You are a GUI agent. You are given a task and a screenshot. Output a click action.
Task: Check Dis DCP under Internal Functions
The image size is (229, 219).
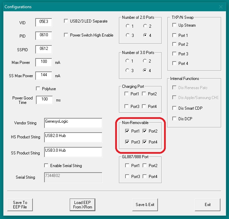click(175, 119)
